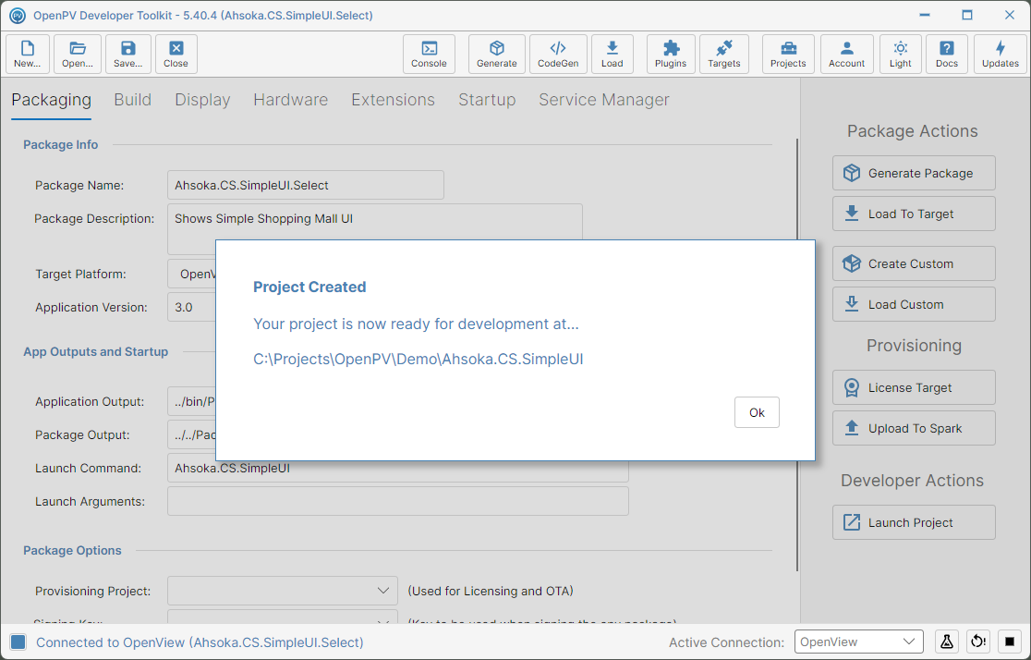
Task: Open the Docs help icon
Action: click(x=947, y=54)
